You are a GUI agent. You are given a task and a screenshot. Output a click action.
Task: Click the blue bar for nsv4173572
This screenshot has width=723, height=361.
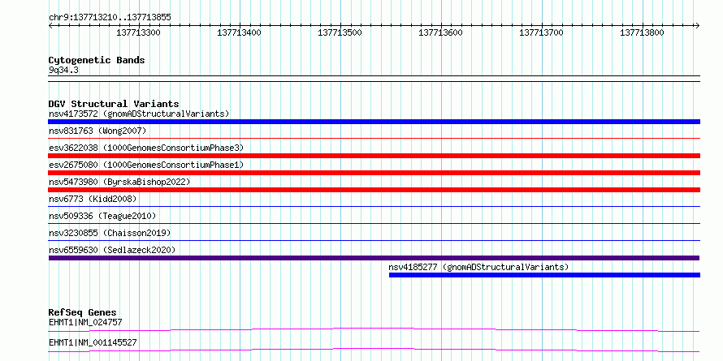374,122
